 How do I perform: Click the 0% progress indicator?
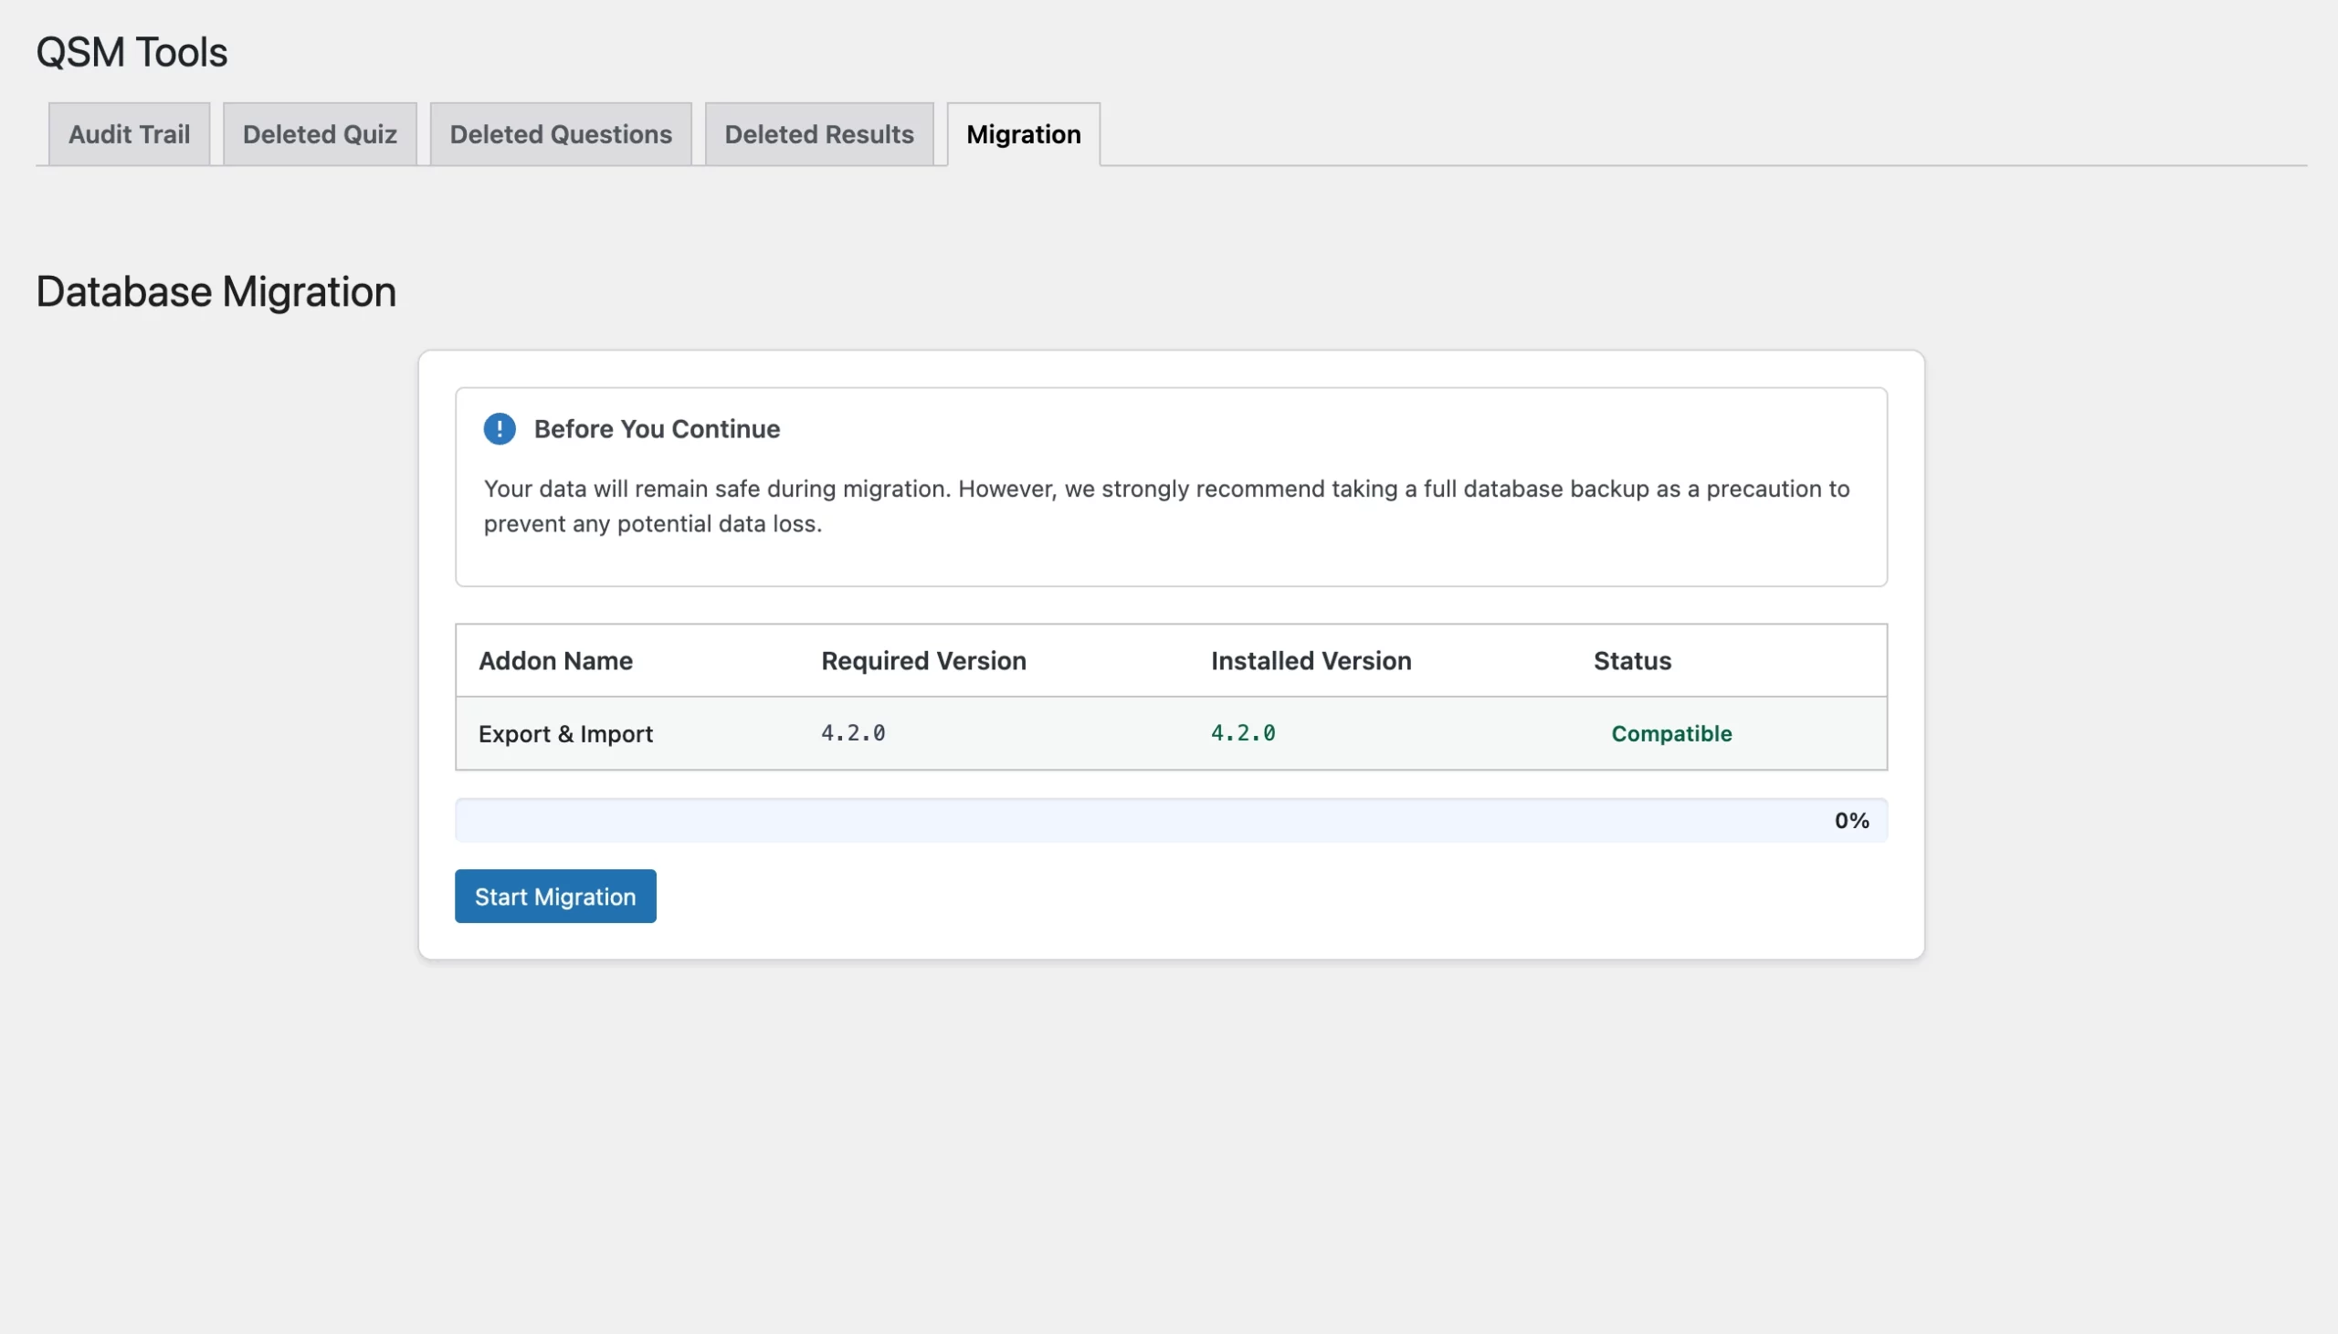1851,819
